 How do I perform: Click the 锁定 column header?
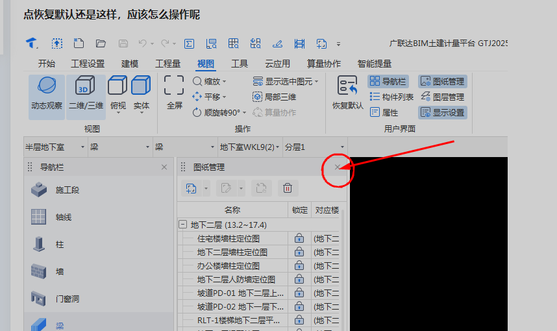tap(299, 210)
